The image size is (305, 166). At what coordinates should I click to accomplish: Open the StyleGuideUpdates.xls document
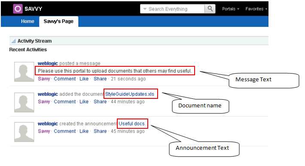pos(130,94)
